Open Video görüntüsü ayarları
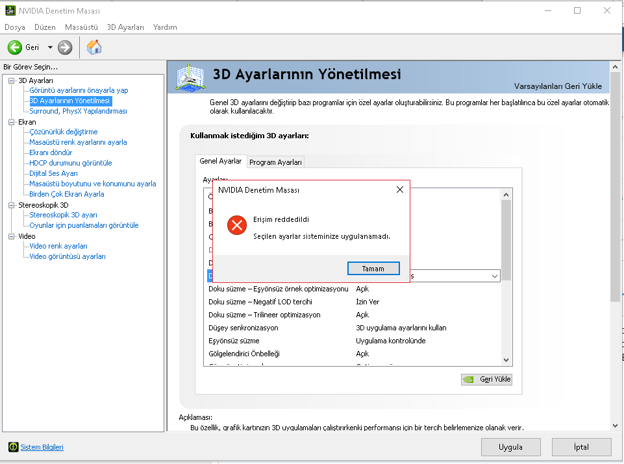 pos(68,256)
